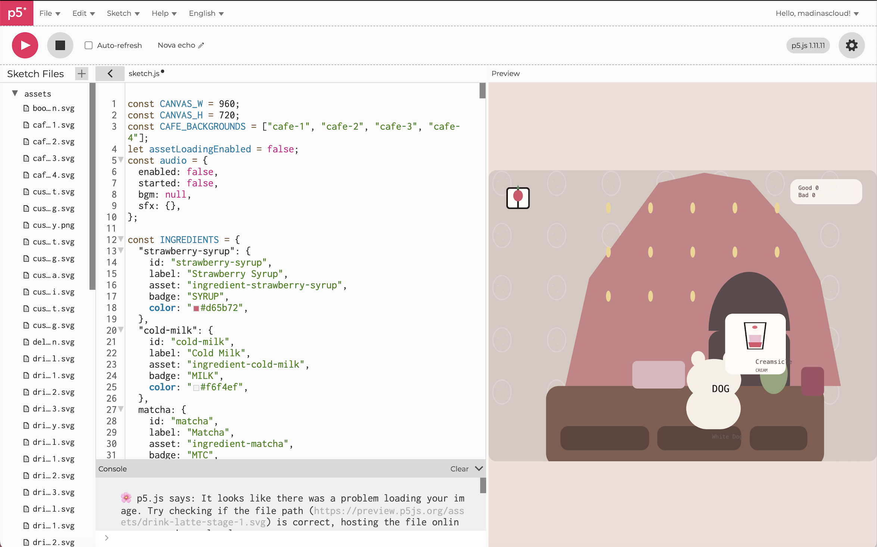This screenshot has height=547, width=877.
Task: Collapse the assets folder
Action: pyautogui.click(x=15, y=93)
